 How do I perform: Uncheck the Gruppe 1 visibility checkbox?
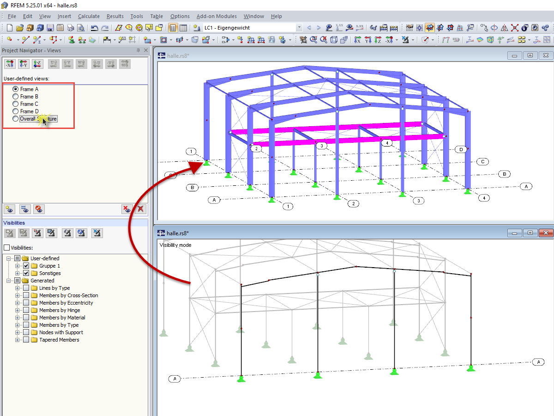pyautogui.click(x=26, y=266)
